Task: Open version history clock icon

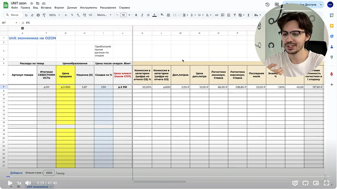Action: point(267,4)
